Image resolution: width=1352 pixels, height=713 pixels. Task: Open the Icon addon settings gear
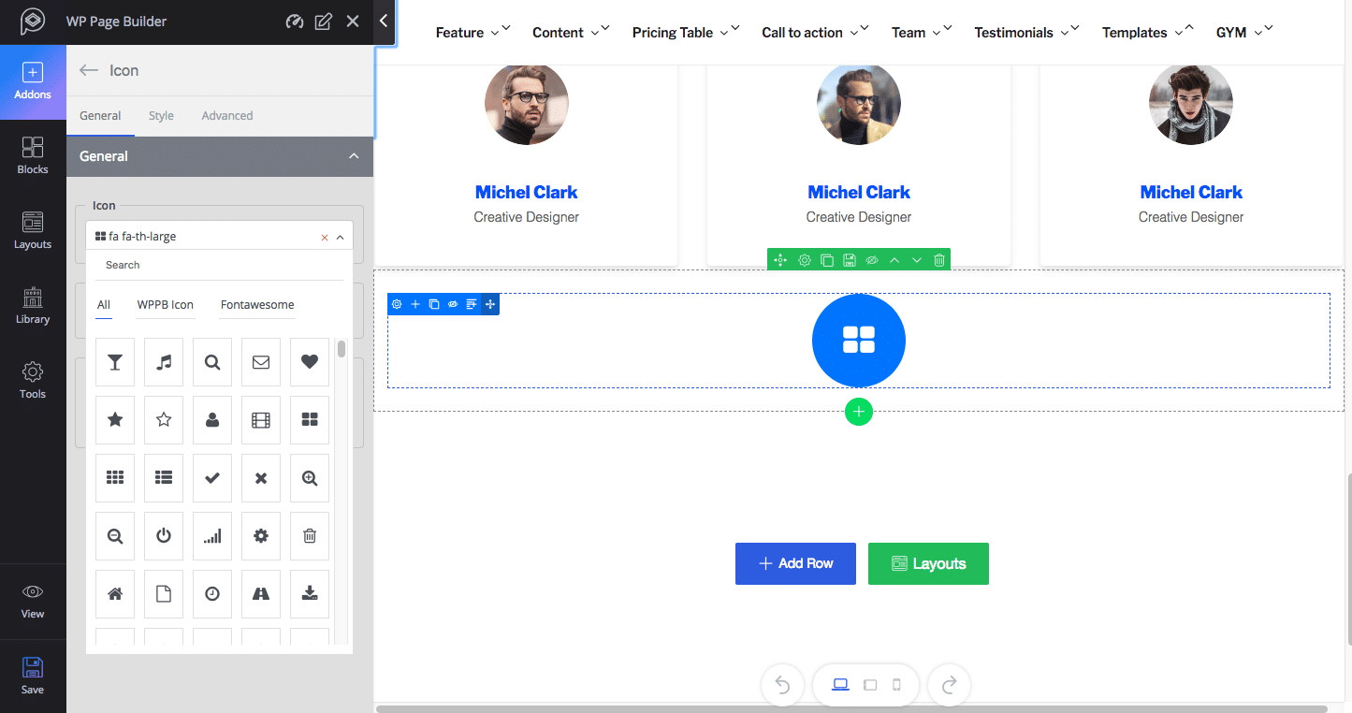(x=397, y=303)
